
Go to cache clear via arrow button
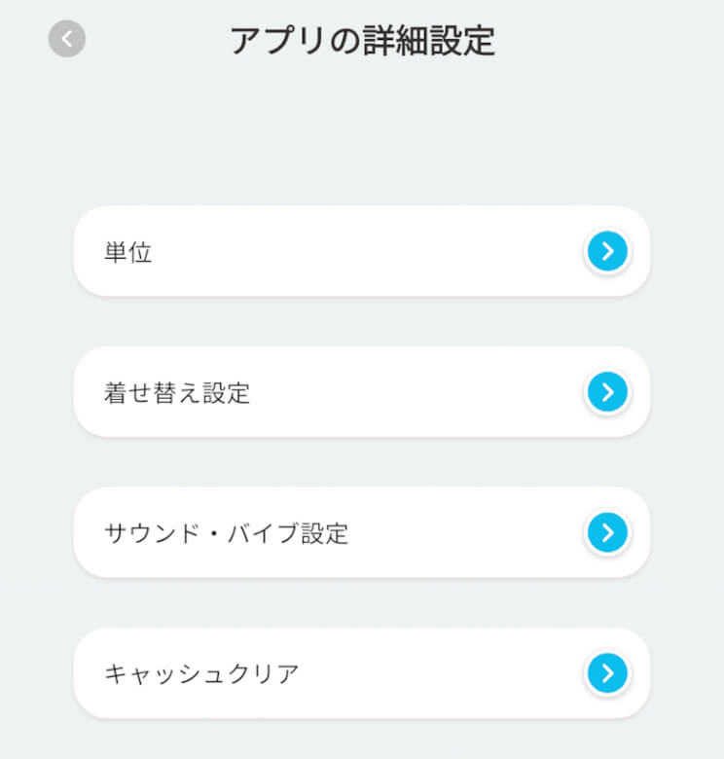(607, 672)
